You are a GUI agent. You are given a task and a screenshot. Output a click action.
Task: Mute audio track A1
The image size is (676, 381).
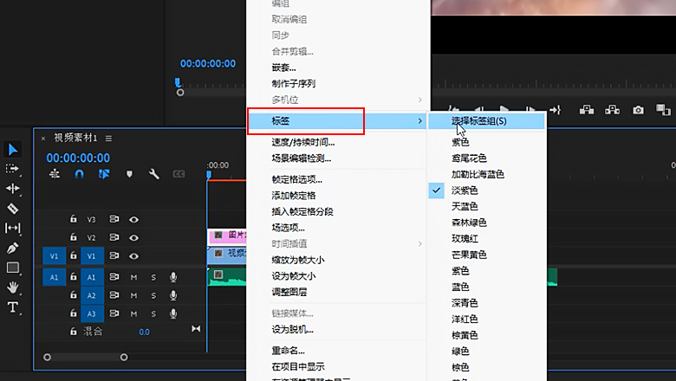(134, 277)
